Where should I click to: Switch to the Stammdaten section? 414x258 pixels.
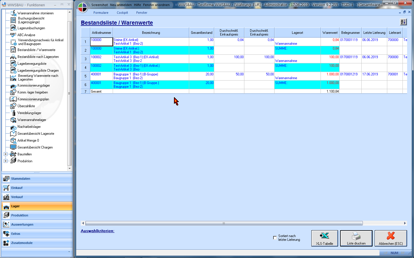[20, 179]
